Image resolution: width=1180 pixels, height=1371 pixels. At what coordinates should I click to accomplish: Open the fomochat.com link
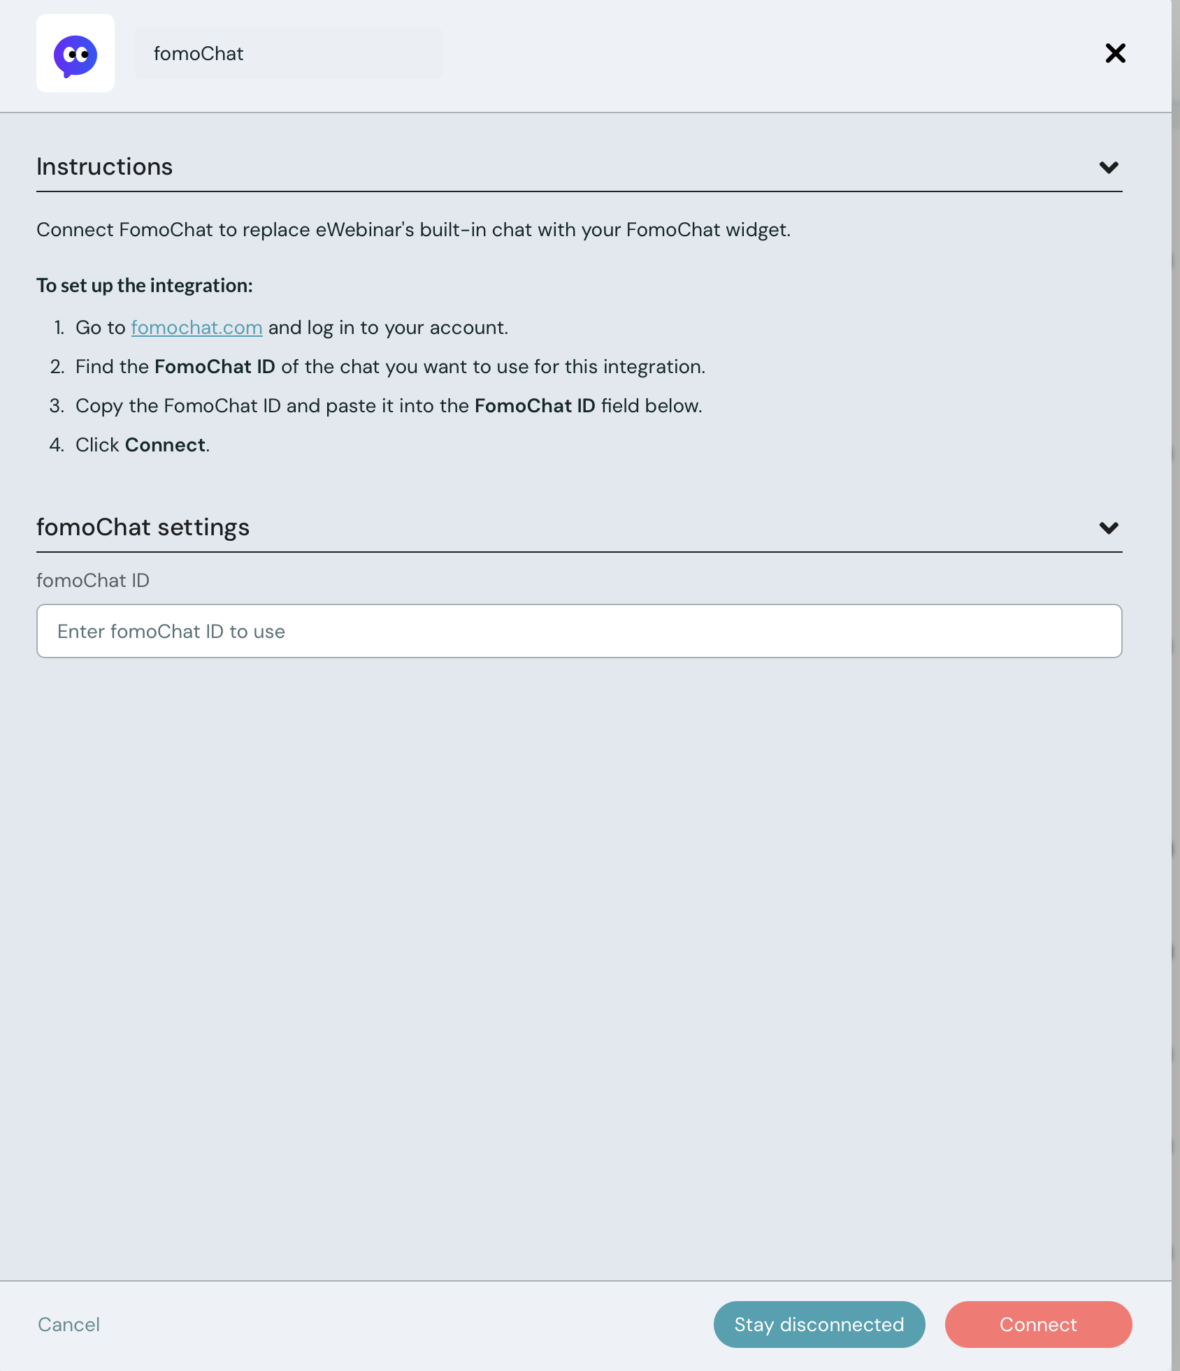tap(196, 328)
